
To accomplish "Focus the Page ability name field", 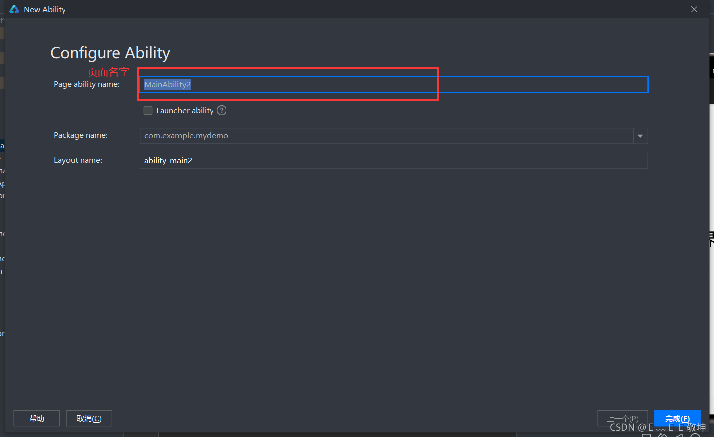I will (394, 84).
